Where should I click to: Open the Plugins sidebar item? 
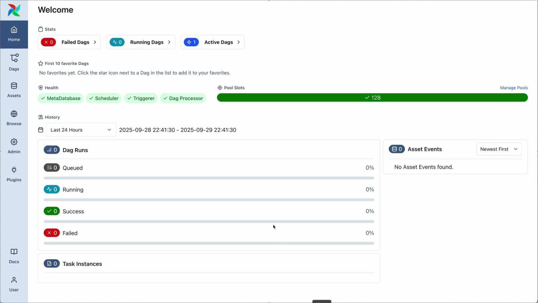pos(14,174)
